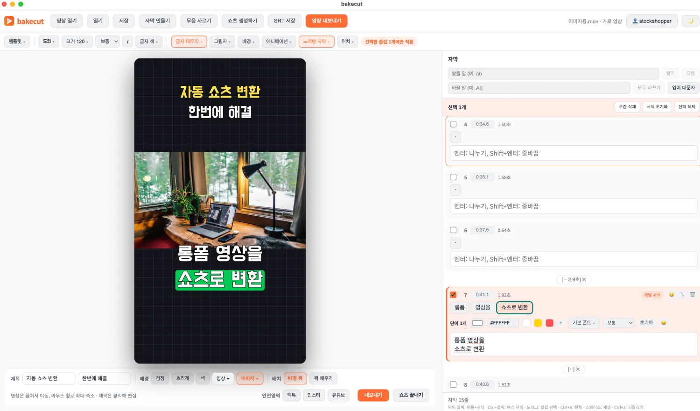
Task: Click 쇼츠 생성하기 in top menu
Action: tap(243, 21)
